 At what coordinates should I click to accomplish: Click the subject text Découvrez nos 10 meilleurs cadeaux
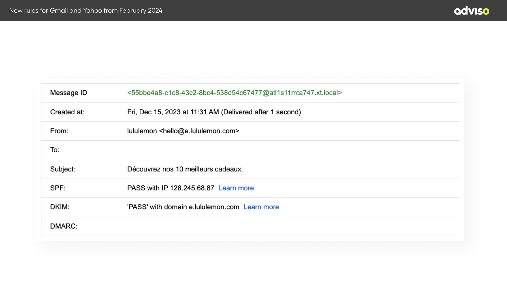(x=185, y=169)
